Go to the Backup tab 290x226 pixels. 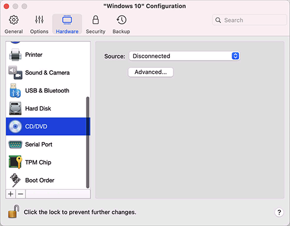(x=121, y=24)
